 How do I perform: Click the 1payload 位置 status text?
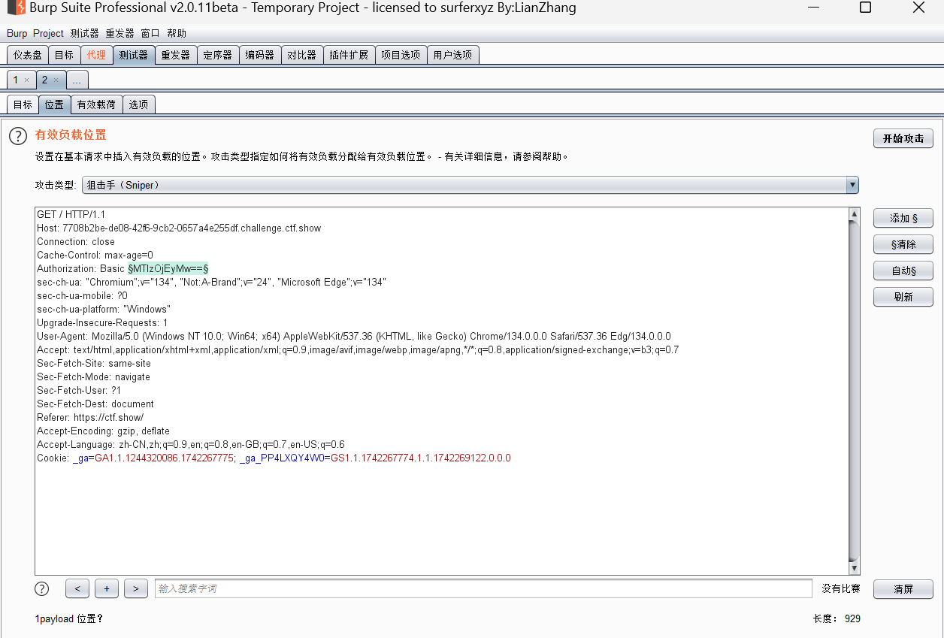tap(69, 618)
